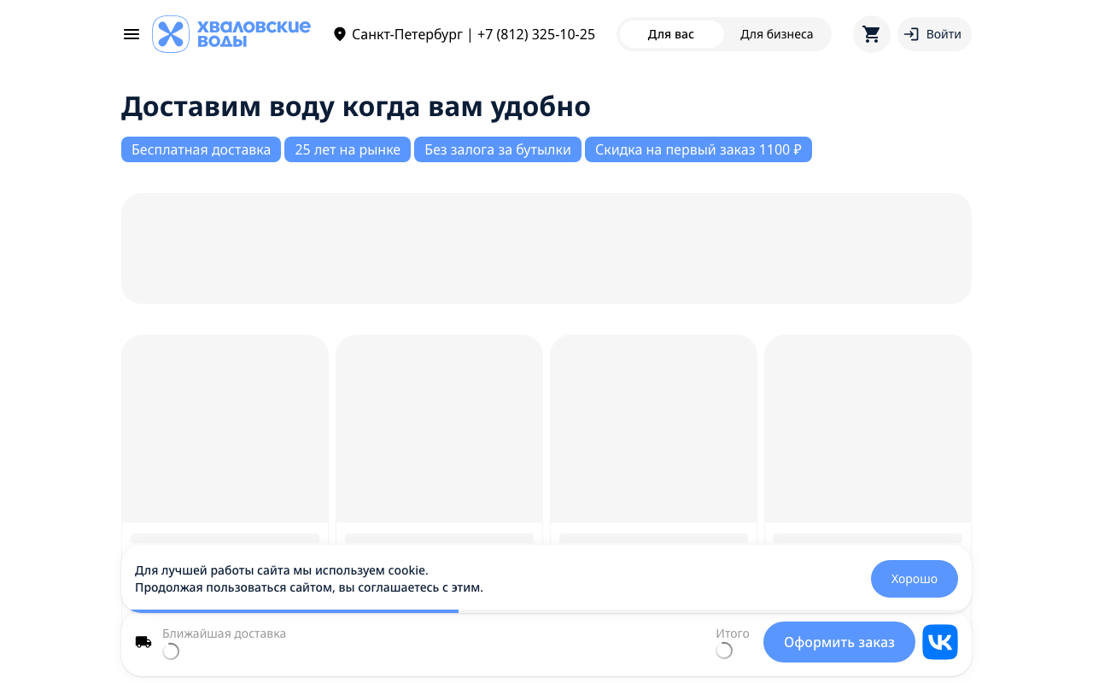Click the Оформить заказ button
This screenshot has height=683, width=1093.
(839, 641)
